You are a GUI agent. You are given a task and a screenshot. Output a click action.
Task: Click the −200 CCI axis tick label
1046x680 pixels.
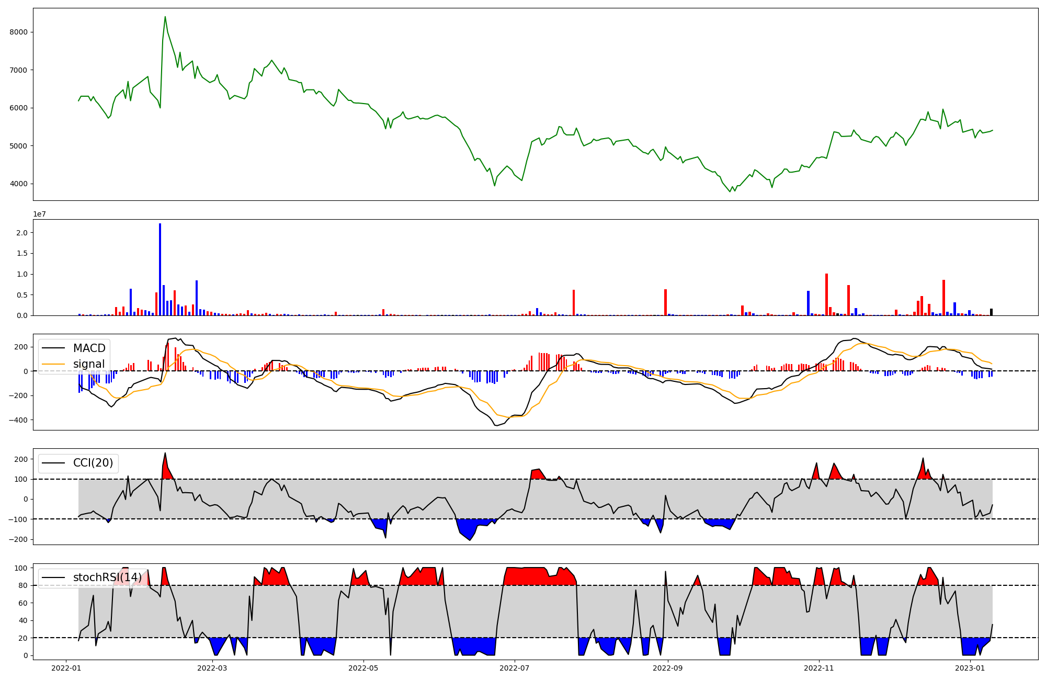[17, 539]
